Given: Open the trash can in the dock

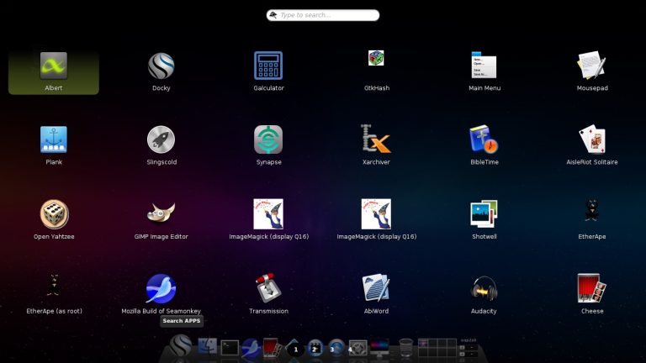Looking at the screenshot, I should [x=405, y=347].
